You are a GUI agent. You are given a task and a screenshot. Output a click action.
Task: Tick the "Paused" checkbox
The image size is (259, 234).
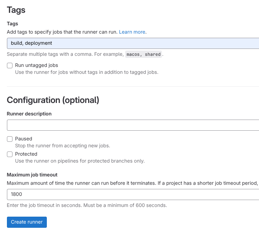pyautogui.click(x=10, y=139)
